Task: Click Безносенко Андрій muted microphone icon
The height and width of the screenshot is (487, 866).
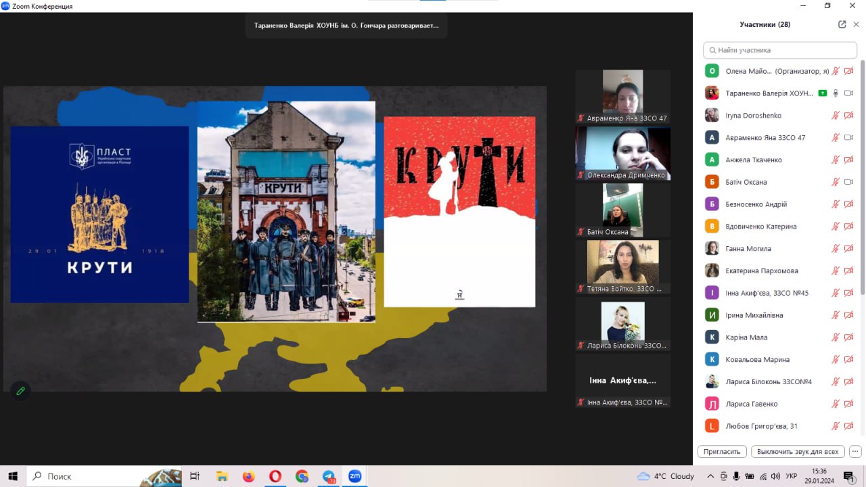Action: click(x=836, y=204)
